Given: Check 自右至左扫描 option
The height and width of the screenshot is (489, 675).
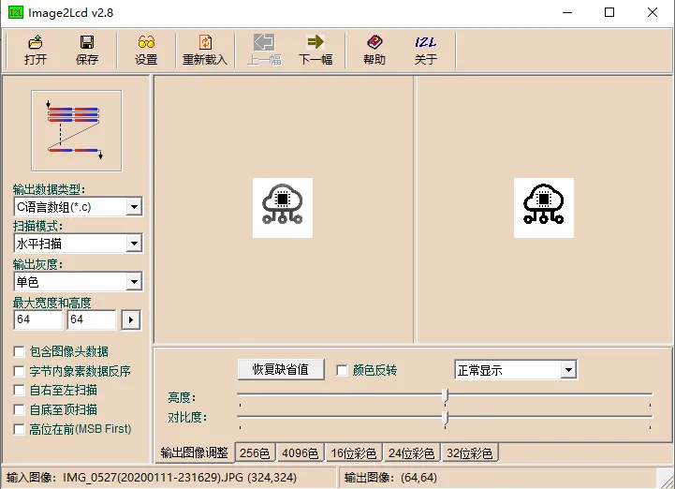Looking at the screenshot, I should (19, 391).
